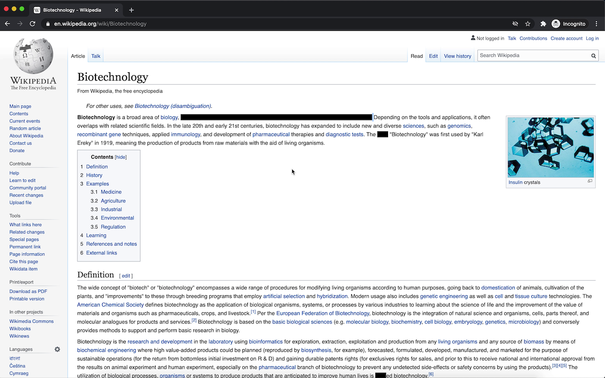Open the American Chemical Society link
This screenshot has height=378, width=605.
click(x=111, y=305)
